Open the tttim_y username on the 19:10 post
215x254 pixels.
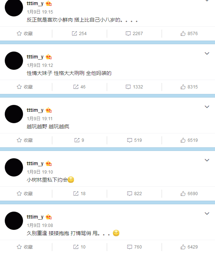pyautogui.click(x=35, y=163)
